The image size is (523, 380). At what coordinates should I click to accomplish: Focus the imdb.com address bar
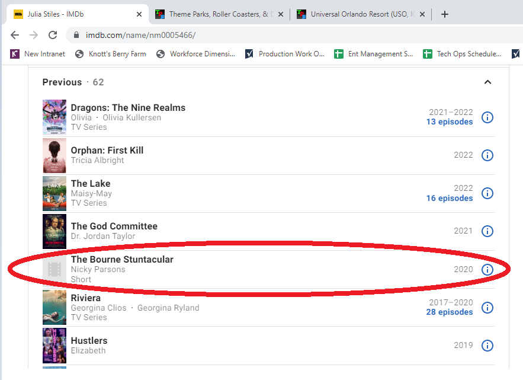pos(294,35)
